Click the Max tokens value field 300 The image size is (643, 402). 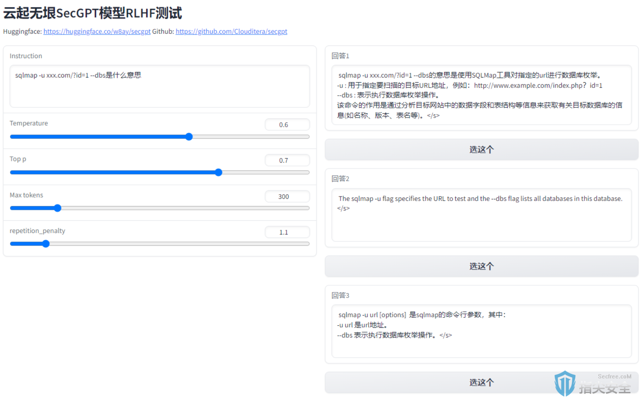(287, 196)
